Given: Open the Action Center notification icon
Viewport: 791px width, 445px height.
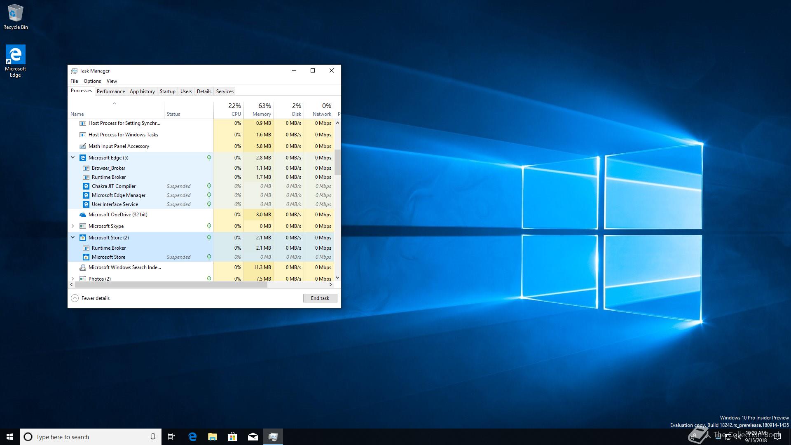Looking at the screenshot, I should [777, 437].
